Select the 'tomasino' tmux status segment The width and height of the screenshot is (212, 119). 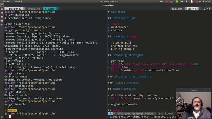click(x=34, y=9)
